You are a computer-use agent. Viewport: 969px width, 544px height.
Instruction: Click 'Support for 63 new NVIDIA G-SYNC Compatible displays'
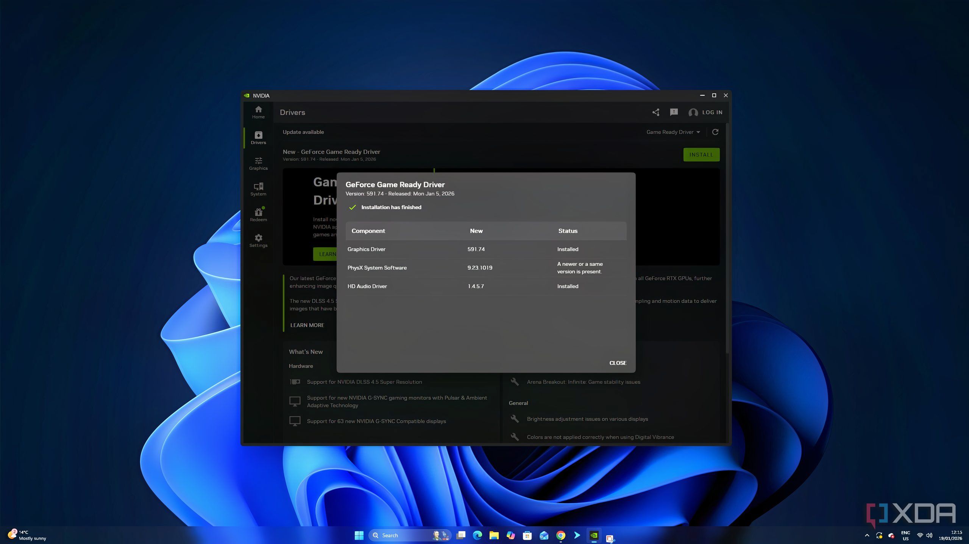click(x=376, y=421)
